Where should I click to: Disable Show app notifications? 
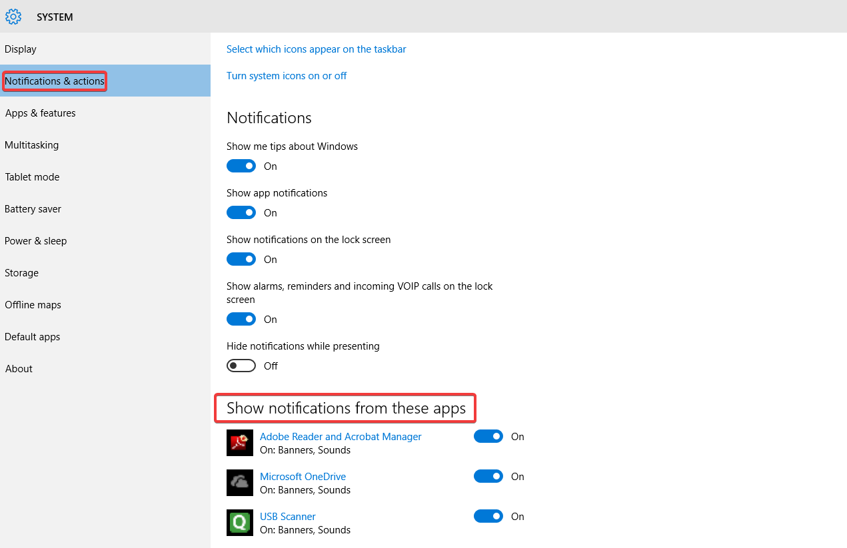tap(241, 212)
